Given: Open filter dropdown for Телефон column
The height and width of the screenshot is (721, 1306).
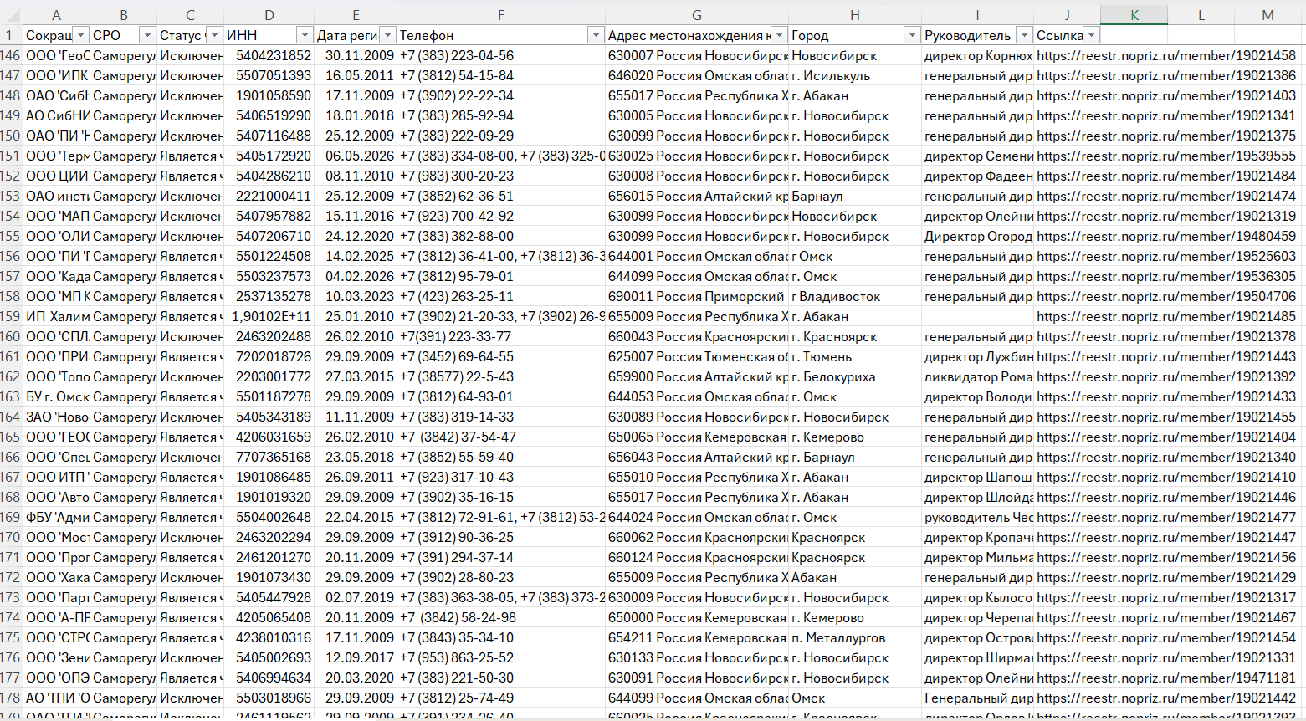Looking at the screenshot, I should 596,35.
